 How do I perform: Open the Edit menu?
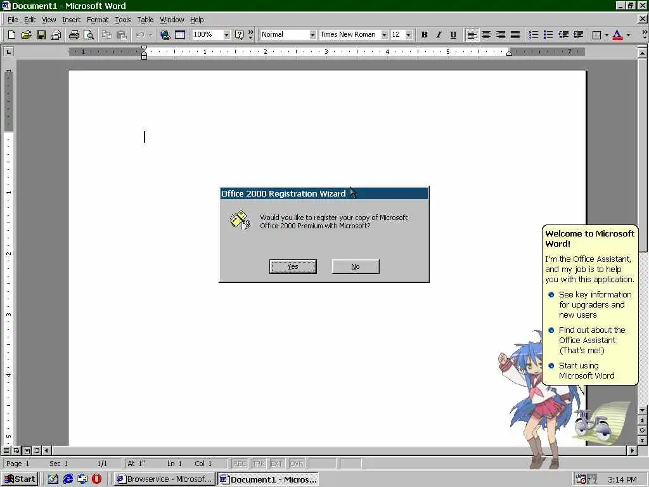point(29,20)
